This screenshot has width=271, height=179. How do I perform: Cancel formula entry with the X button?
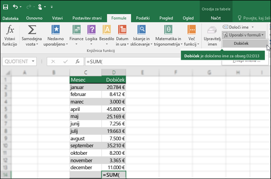point(53,62)
